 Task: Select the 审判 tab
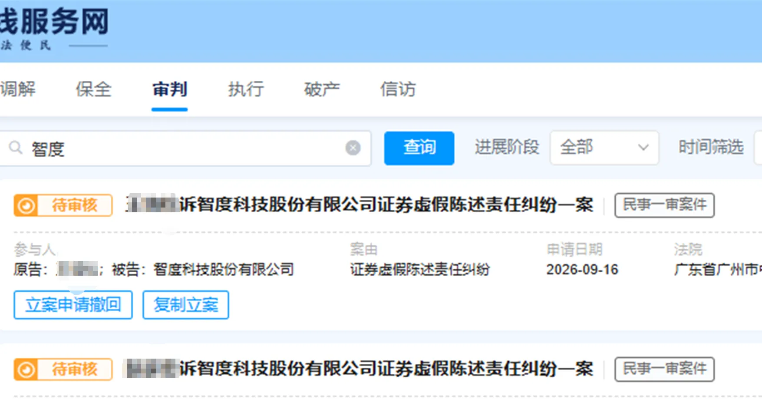coord(170,89)
